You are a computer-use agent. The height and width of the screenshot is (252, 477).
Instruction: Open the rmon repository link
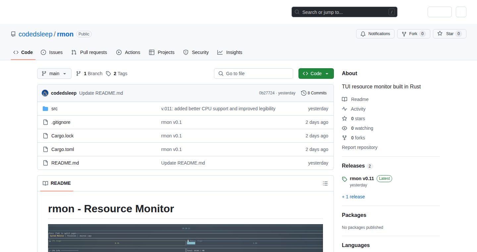click(x=65, y=34)
